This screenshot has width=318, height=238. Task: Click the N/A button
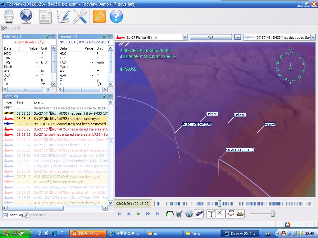point(211,37)
